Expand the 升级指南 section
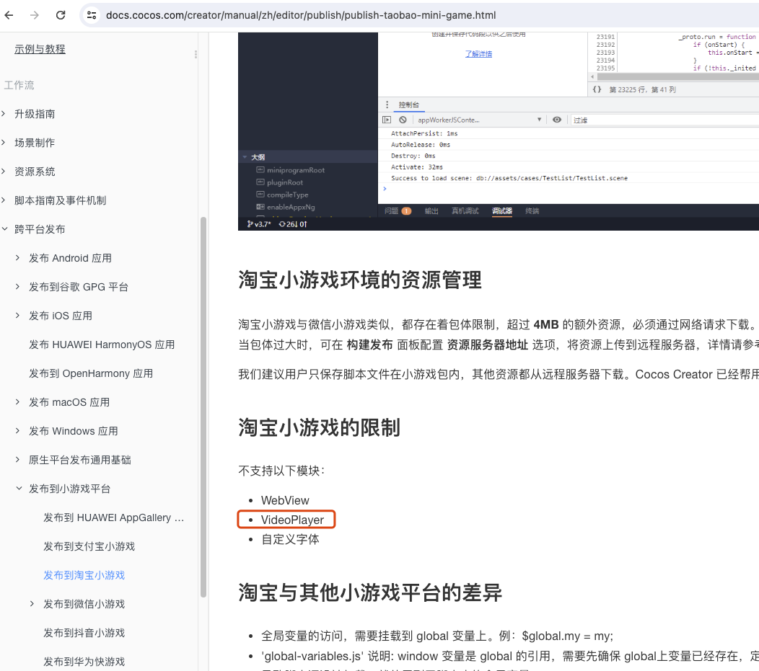The image size is (759, 671). click(4, 114)
